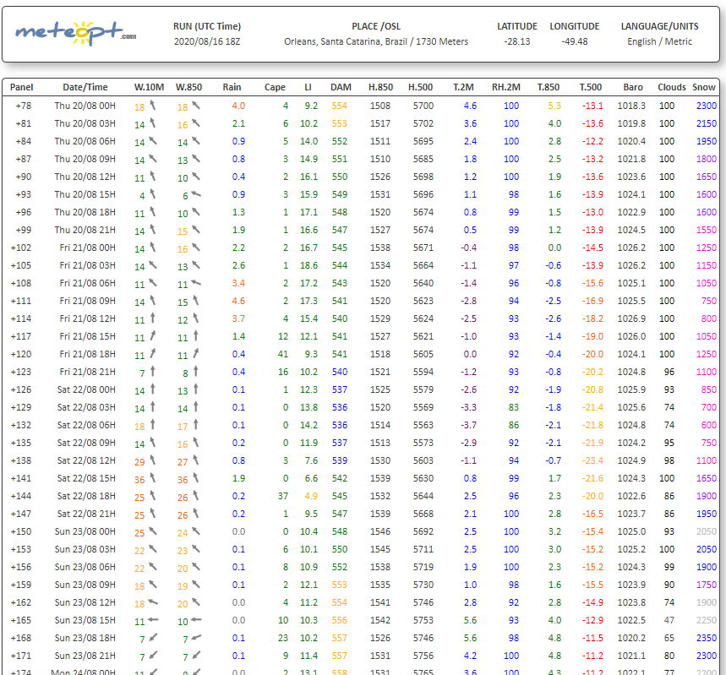Click the W.850 arrow in row +168
726x675 pixels.
point(196,638)
